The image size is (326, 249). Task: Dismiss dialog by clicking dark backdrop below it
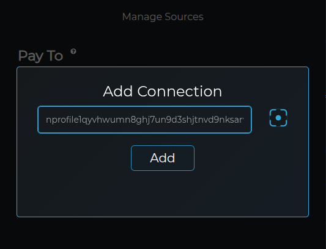click(163, 233)
